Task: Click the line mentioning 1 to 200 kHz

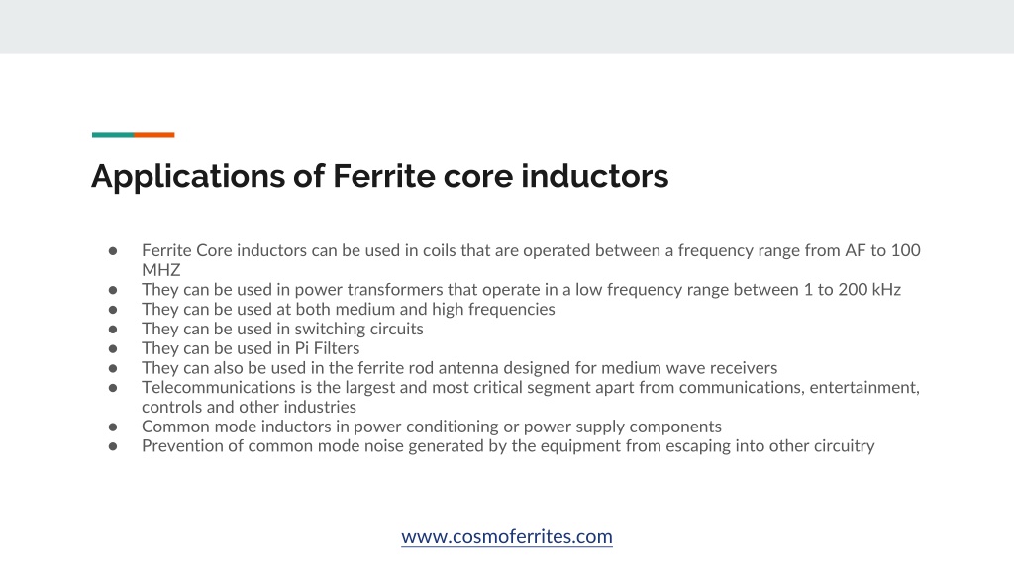Action: [521, 290]
